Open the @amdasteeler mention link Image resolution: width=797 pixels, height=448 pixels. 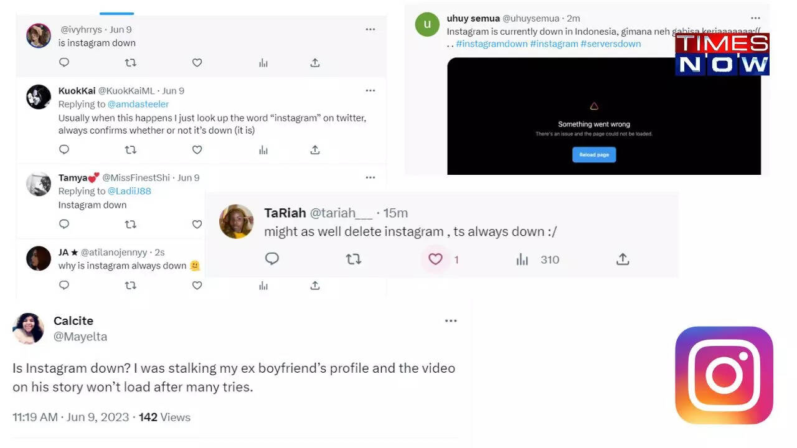tap(138, 104)
